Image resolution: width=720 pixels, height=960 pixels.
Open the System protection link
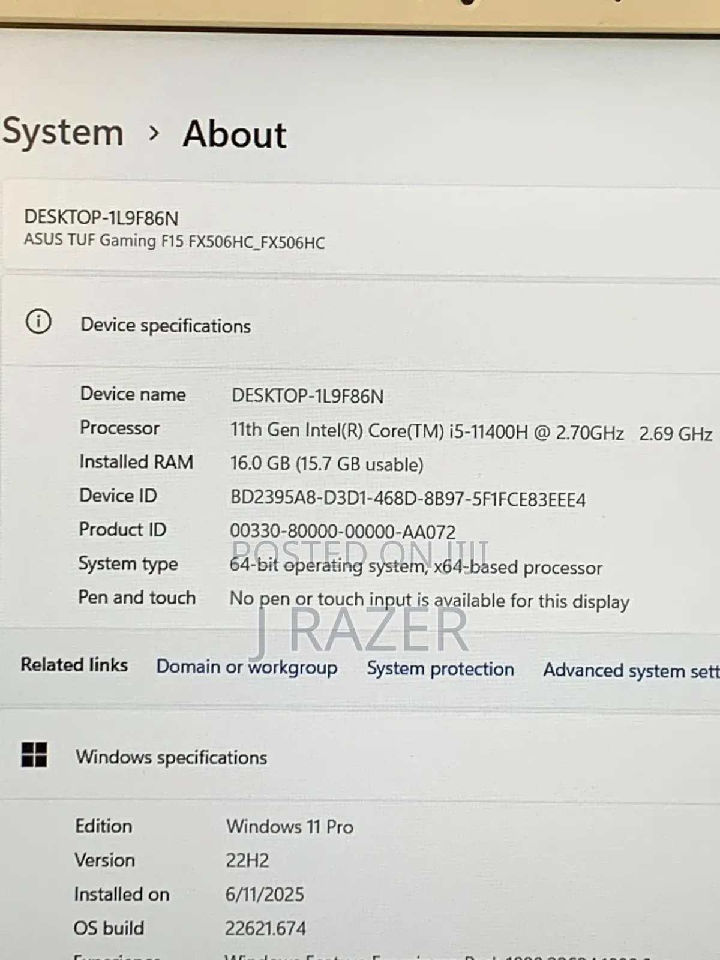(x=440, y=669)
